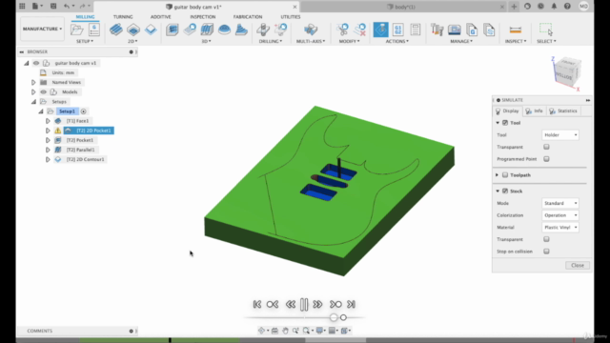Enable the Stock Transparent checkbox
Screen dimensions: 610x343
pos(546,239)
